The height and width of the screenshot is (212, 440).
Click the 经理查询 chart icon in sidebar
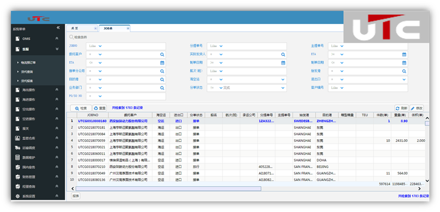[x=18, y=186]
